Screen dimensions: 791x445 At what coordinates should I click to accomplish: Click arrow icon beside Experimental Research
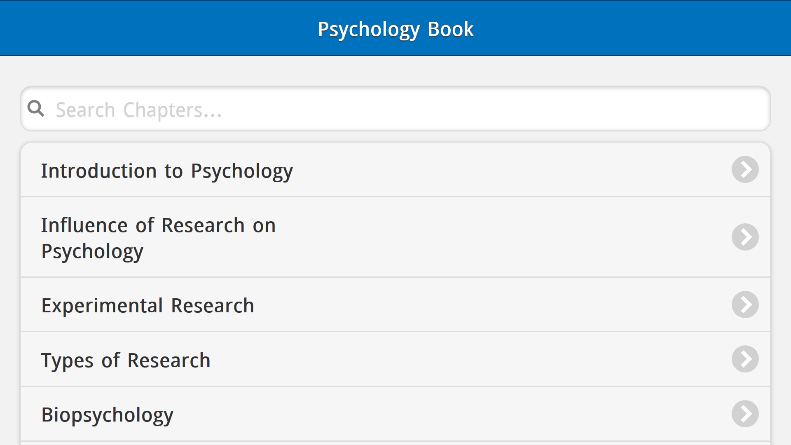point(745,304)
